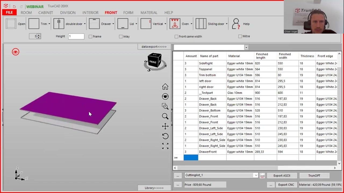The image size is (344, 193).
Task: Expand the Oven dropdown arrow
Action: click(x=191, y=24)
